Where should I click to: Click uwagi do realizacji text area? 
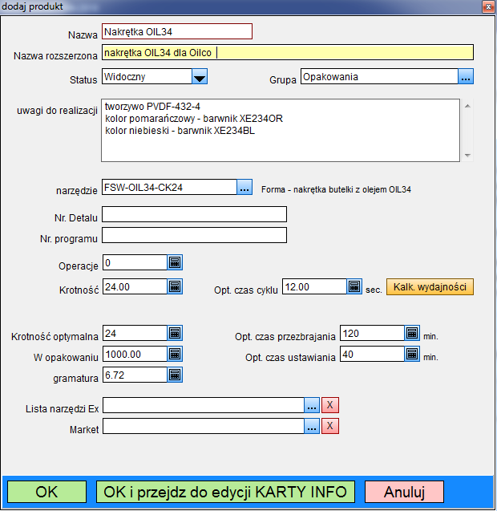pos(281,130)
